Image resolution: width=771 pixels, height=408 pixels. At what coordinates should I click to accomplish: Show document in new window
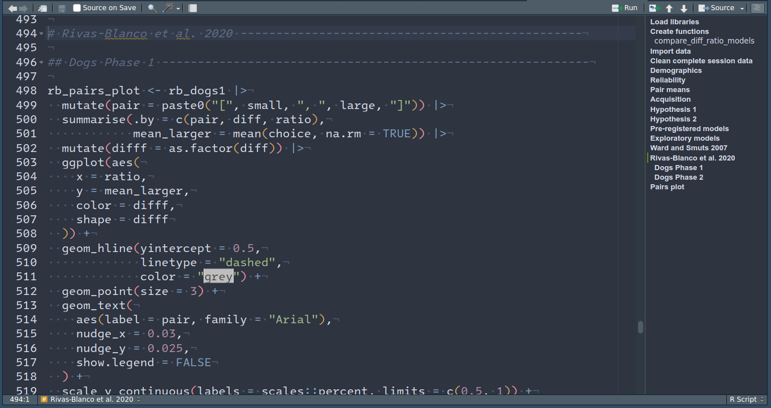(42, 8)
